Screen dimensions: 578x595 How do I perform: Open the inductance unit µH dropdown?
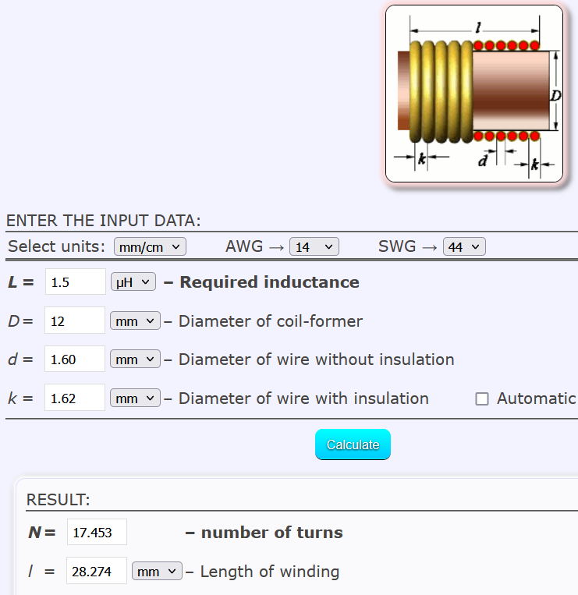(x=133, y=282)
